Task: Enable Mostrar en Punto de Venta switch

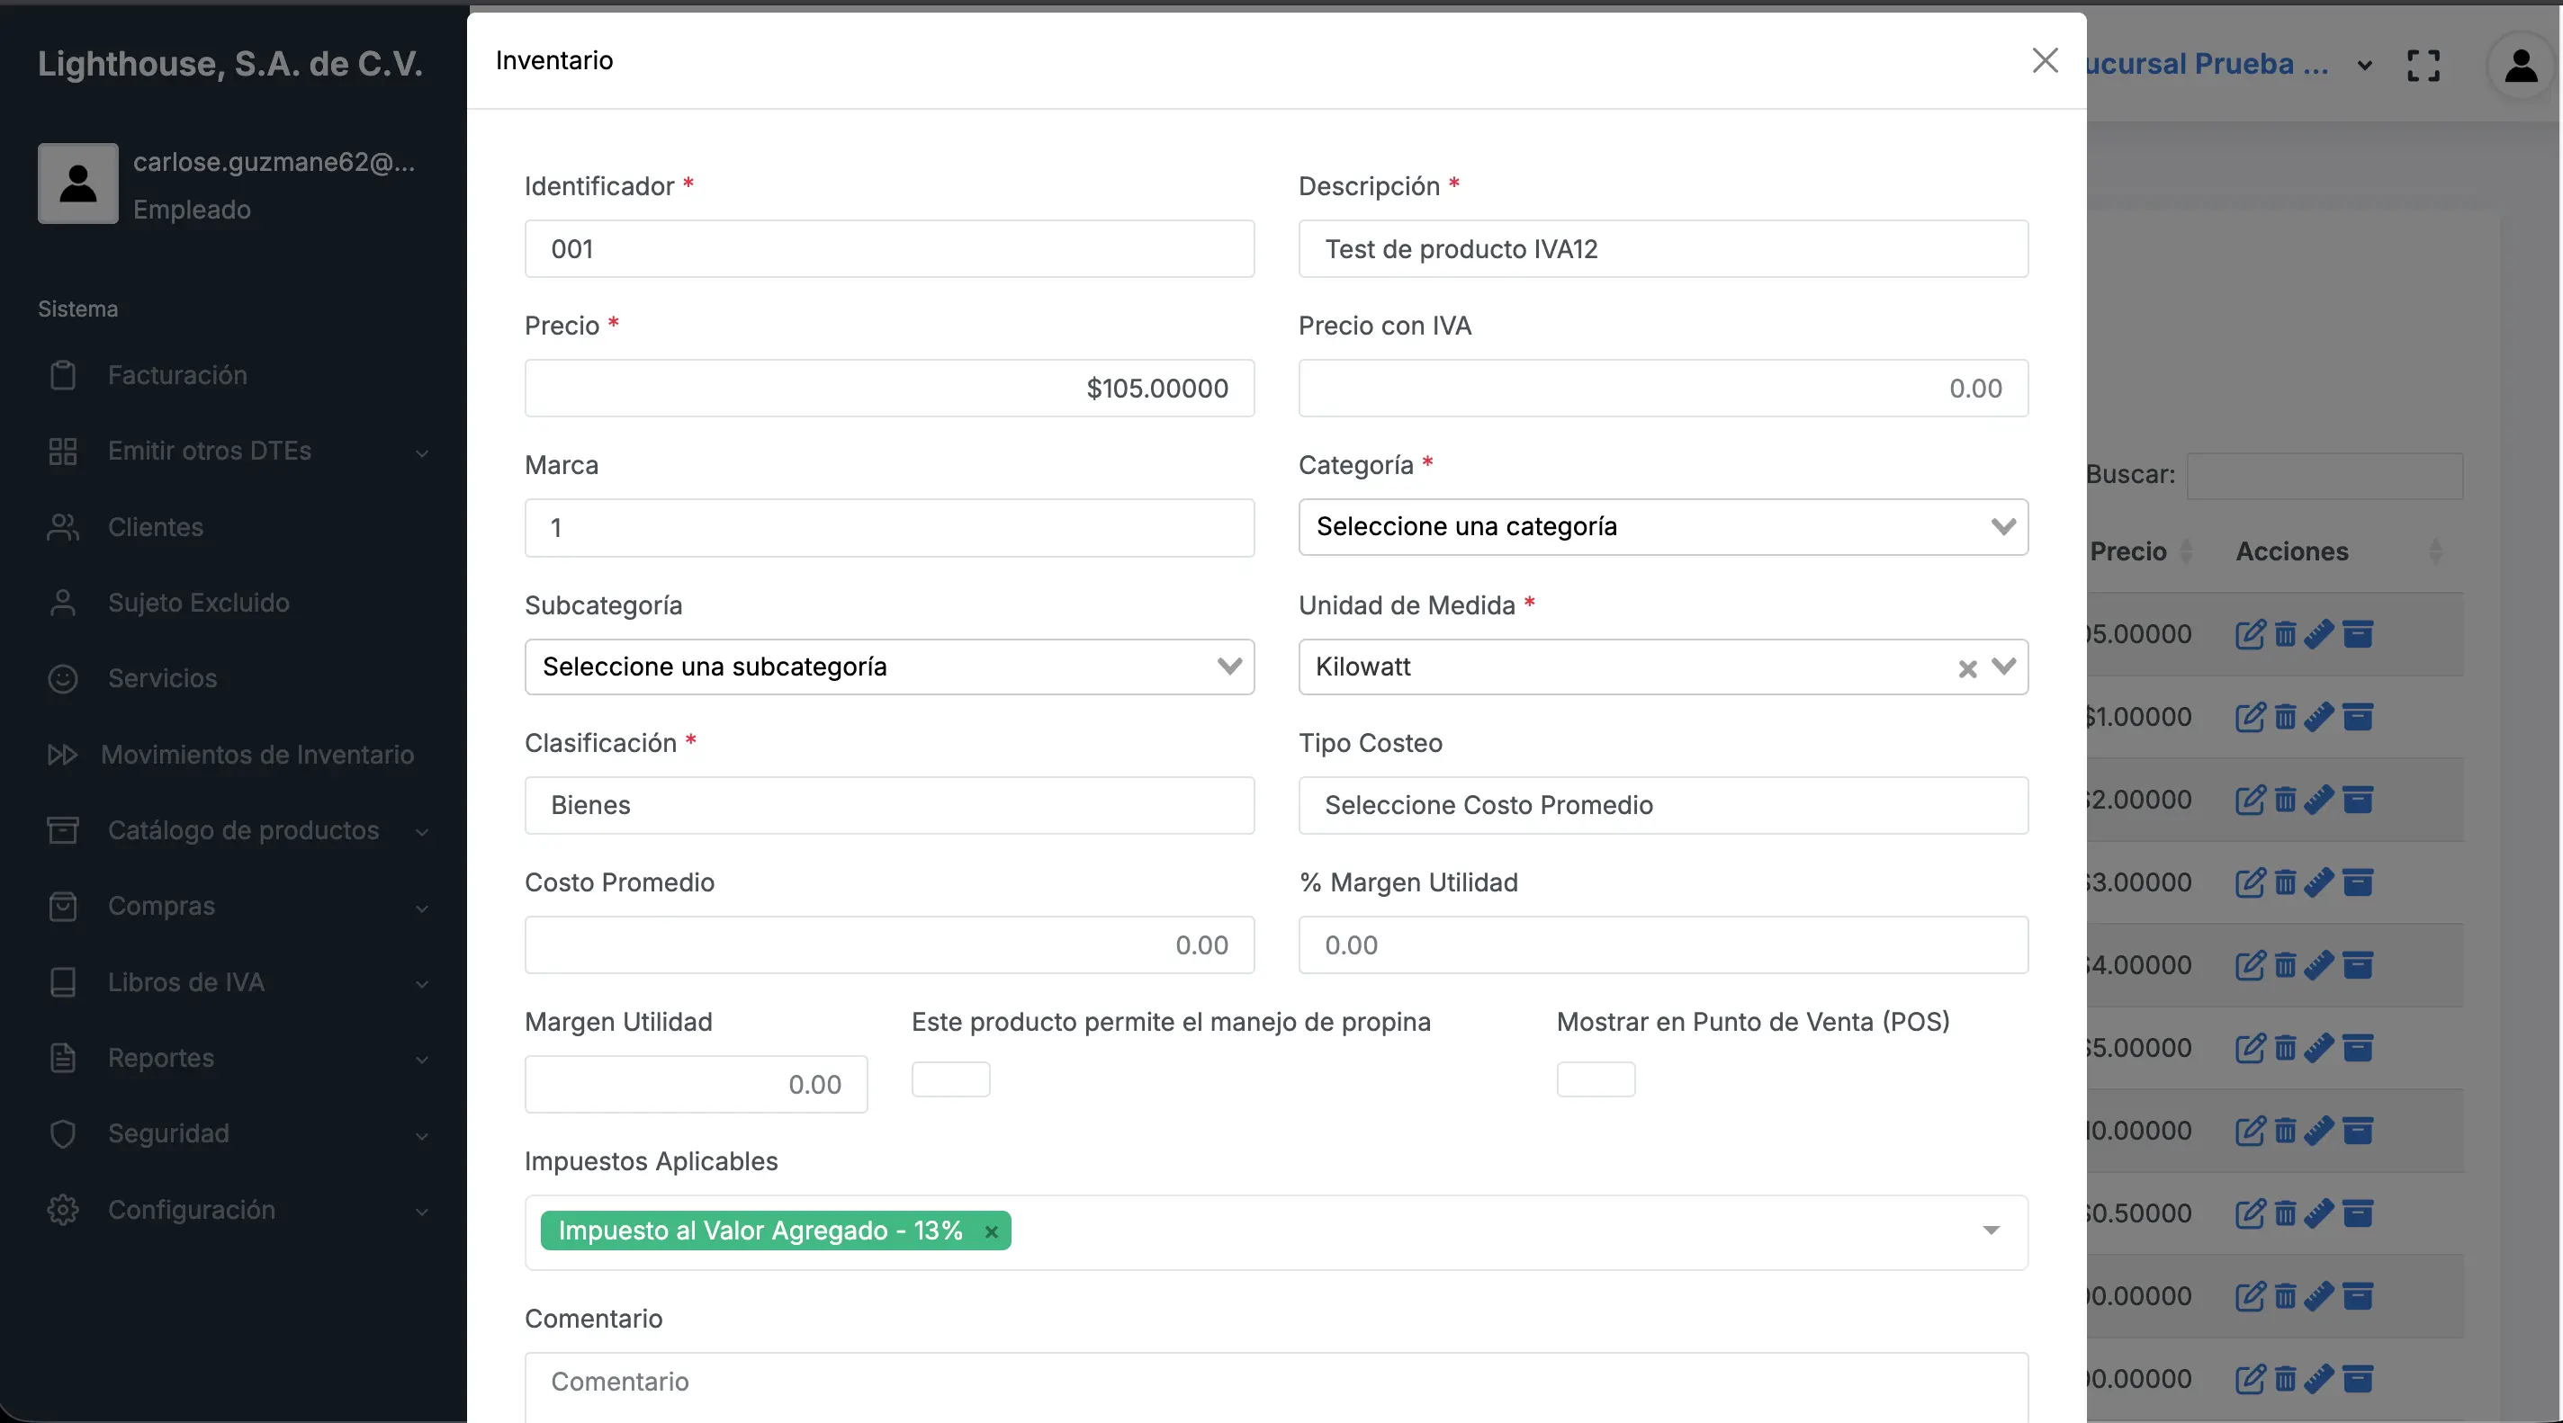Action: [1596, 1078]
